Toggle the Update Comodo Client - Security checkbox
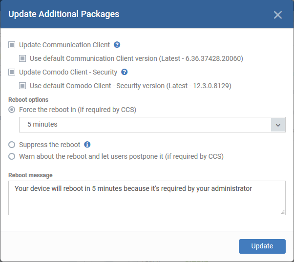 (x=12, y=72)
